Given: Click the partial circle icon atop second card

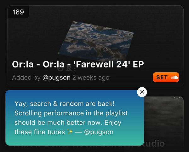Looking at the screenshot, I should coord(177,97).
